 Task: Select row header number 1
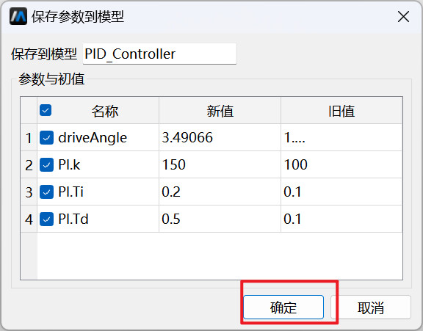(29, 138)
